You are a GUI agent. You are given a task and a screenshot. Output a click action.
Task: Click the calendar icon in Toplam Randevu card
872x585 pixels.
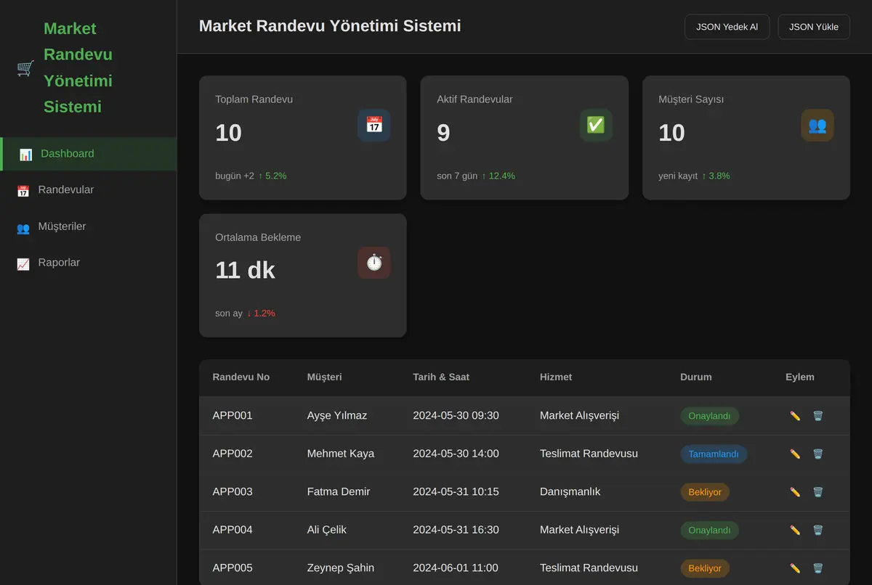pos(374,125)
